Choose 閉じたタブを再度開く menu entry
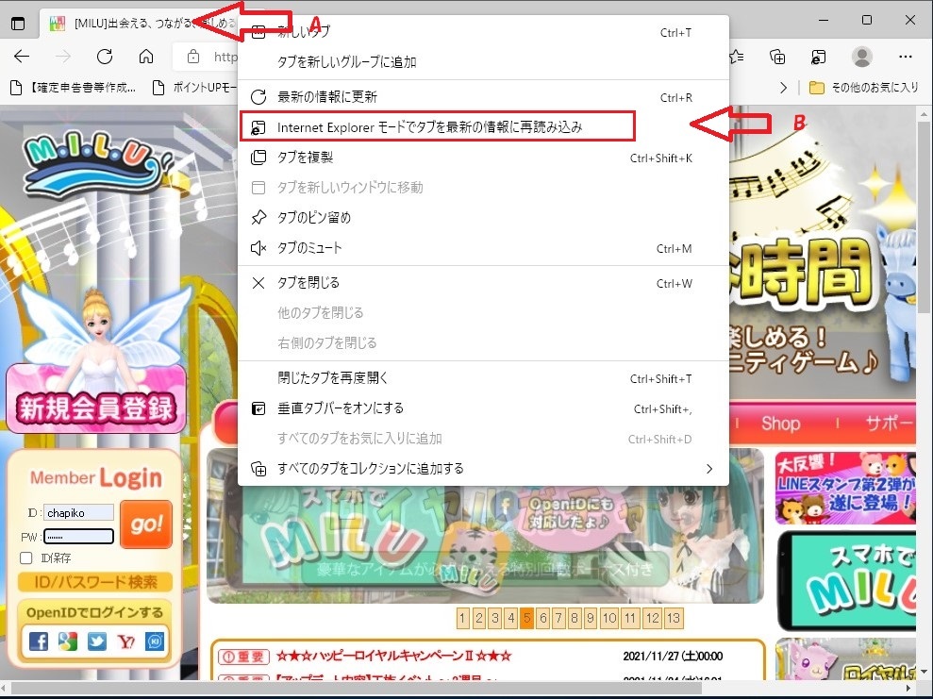The height and width of the screenshot is (699, 933). point(483,378)
